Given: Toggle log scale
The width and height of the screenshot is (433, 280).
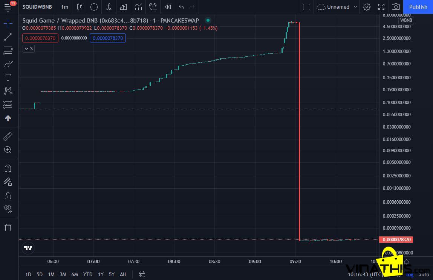Looking at the screenshot, I should click(x=410, y=274).
